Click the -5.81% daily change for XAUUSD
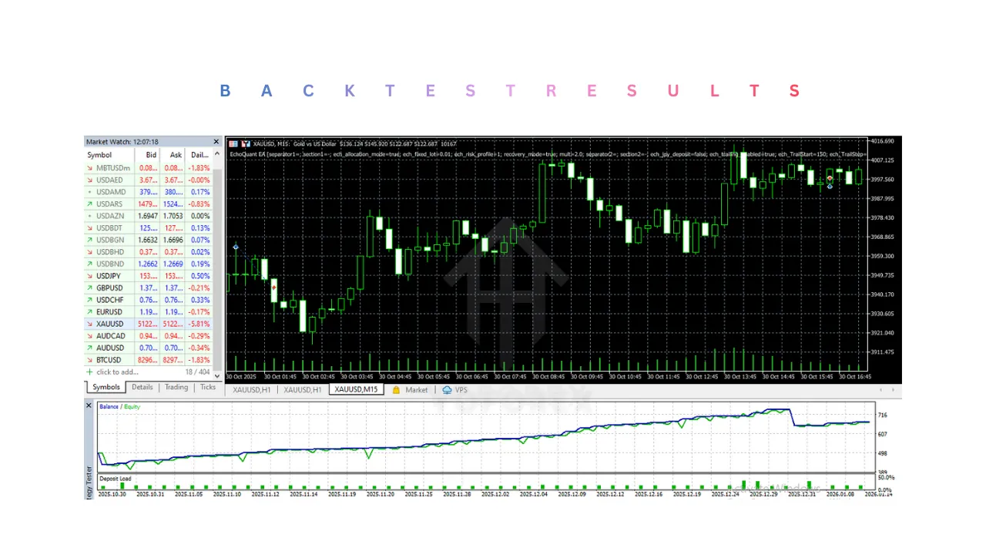This screenshot has height=555, width=986. [200, 324]
